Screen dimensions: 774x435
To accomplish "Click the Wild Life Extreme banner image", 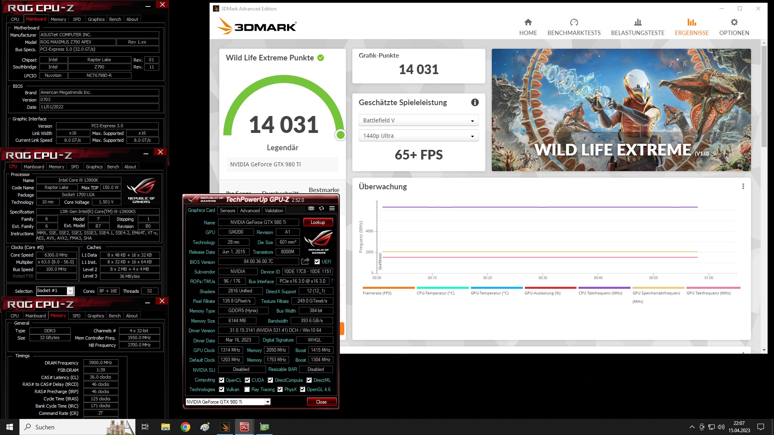I will pos(621,110).
